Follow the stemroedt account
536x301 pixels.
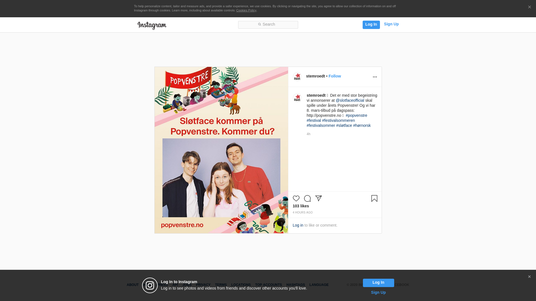pyautogui.click(x=334, y=76)
